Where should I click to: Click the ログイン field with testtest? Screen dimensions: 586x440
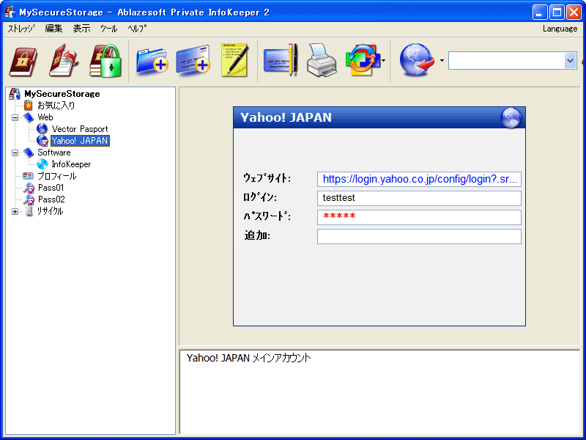point(419,198)
